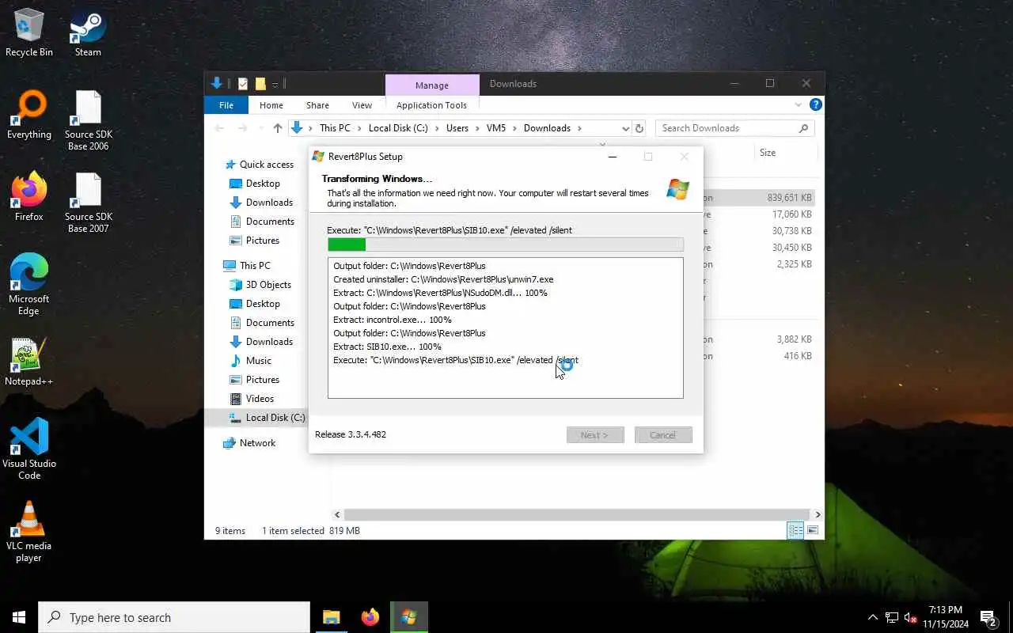Click the Explorer Forward arrow
1013x633 pixels.
click(x=243, y=128)
